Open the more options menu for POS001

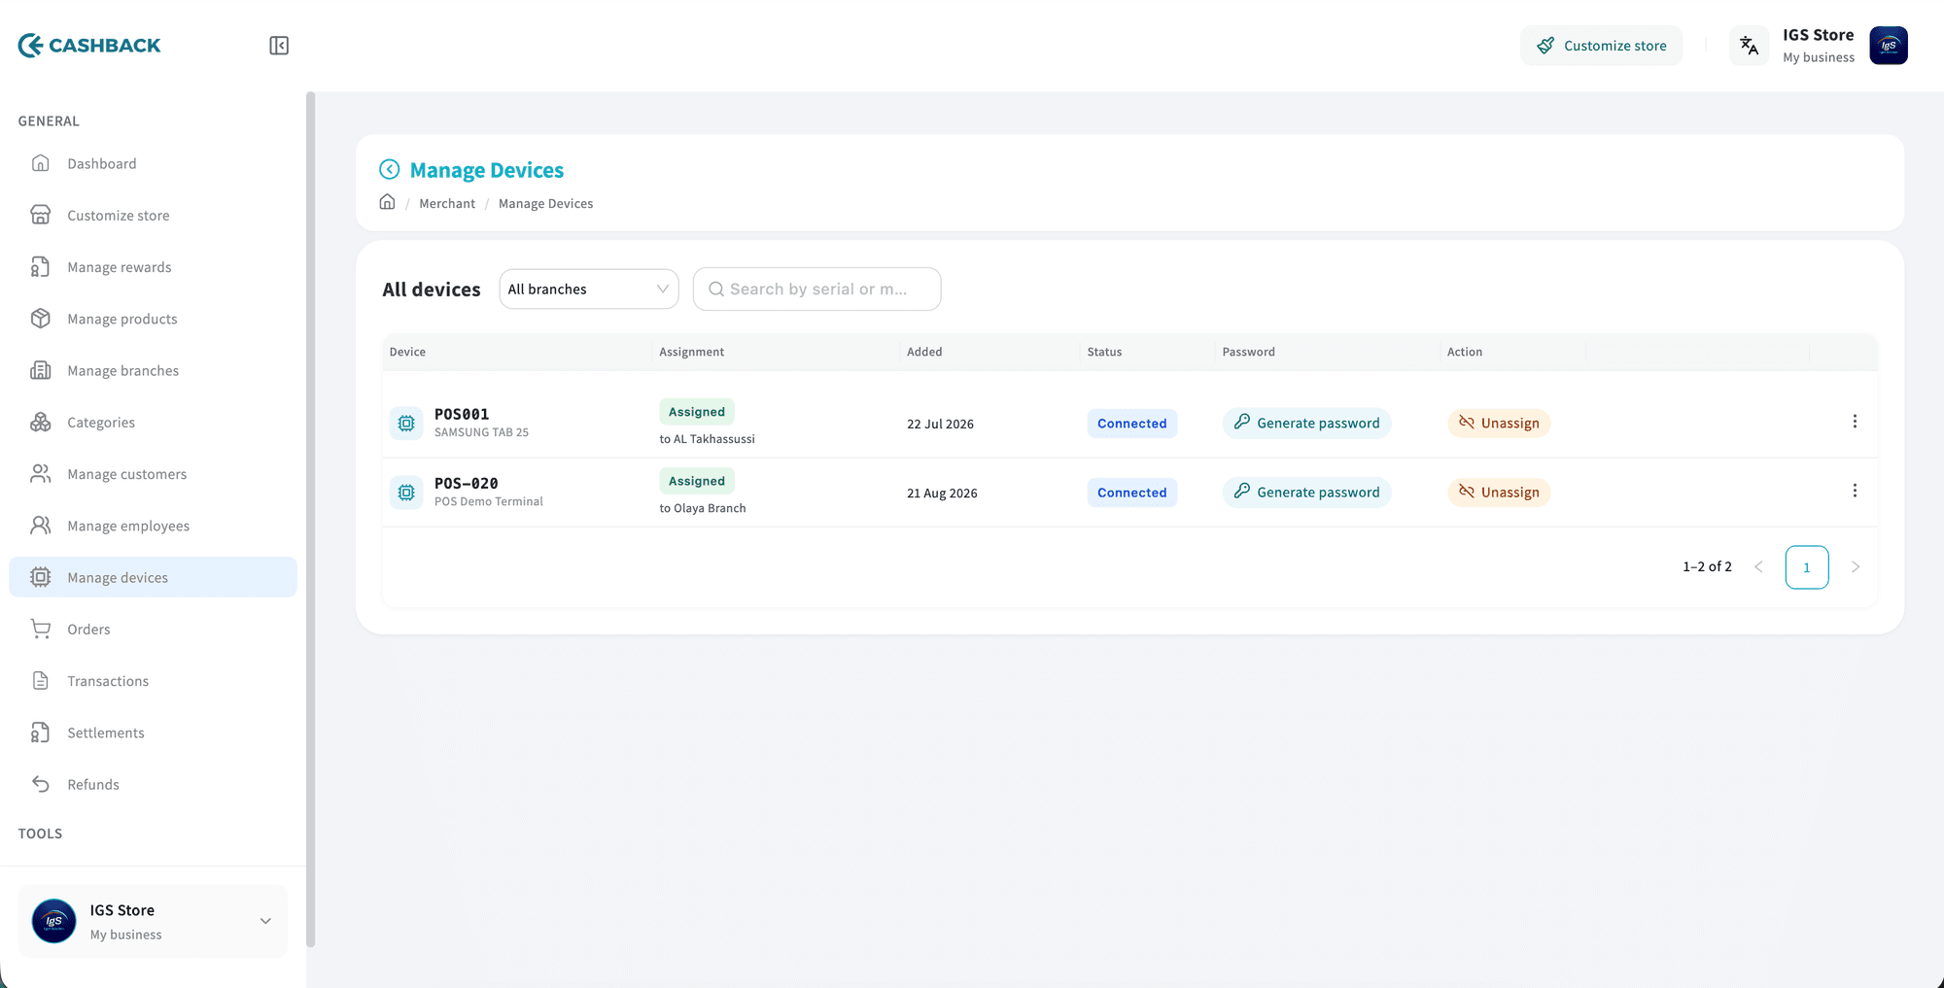coord(1855,422)
